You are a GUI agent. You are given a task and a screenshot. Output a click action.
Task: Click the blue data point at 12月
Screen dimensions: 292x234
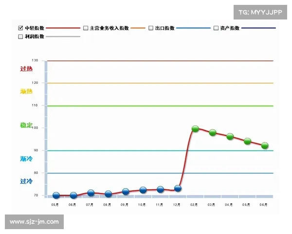click(x=178, y=188)
